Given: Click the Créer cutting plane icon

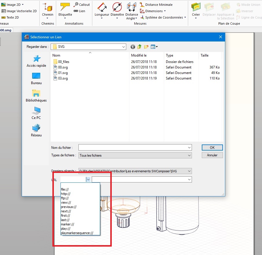Looking at the screenshot, I should click(x=196, y=7).
